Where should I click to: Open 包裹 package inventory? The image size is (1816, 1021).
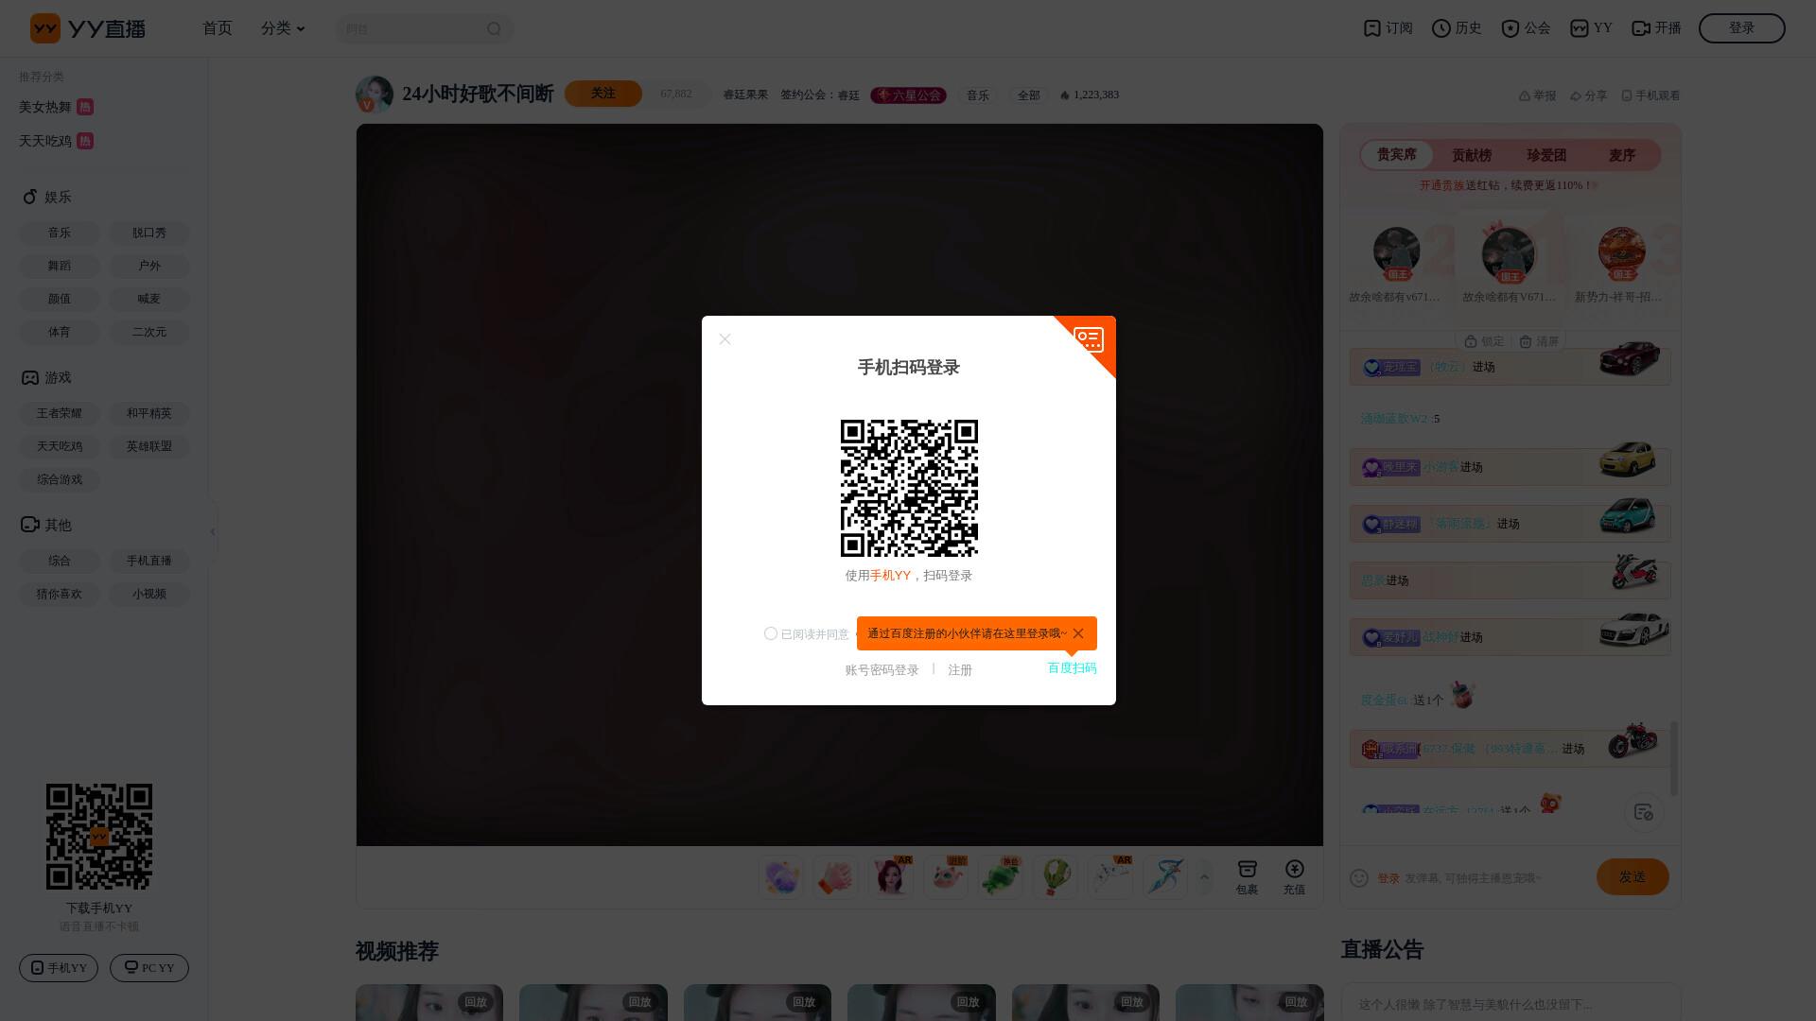click(1248, 877)
